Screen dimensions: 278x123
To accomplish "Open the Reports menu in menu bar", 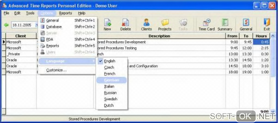I will pyautogui.click(x=66, y=13).
